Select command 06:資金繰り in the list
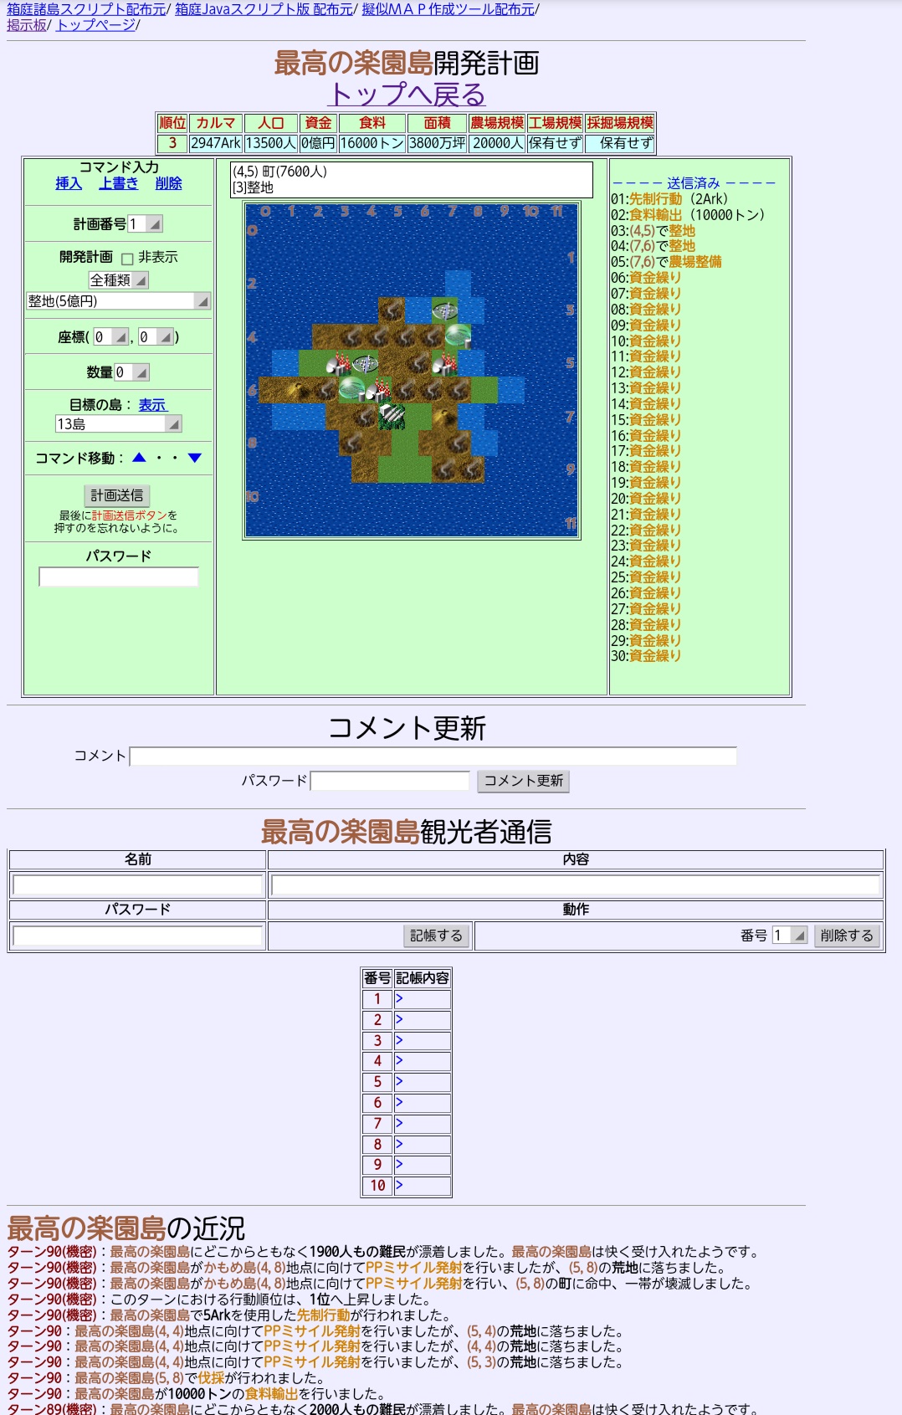Viewport: 902px width, 1415px height. pyautogui.click(x=646, y=278)
